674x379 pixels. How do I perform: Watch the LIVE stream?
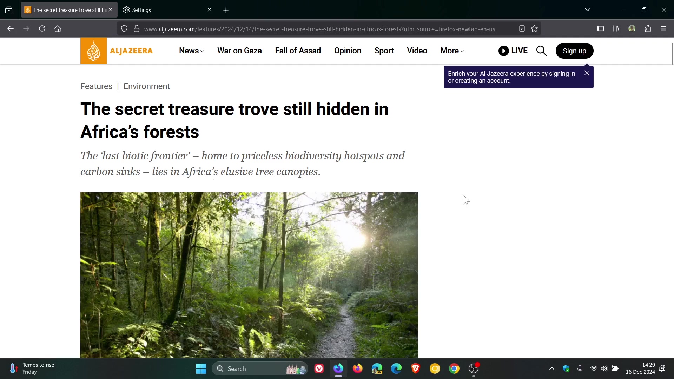513,51
